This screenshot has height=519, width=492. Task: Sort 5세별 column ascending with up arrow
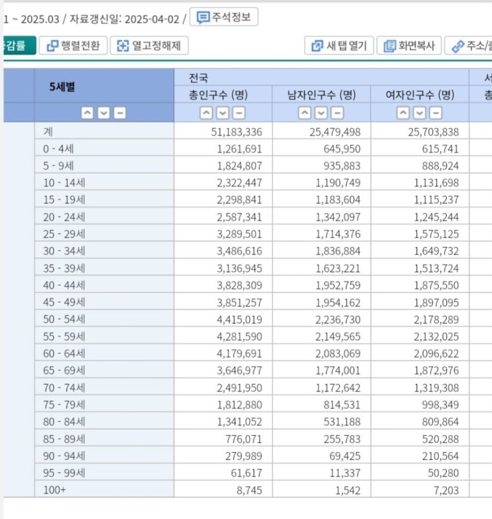(x=87, y=113)
